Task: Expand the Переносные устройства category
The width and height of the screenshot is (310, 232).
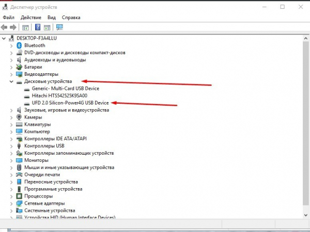Action: [11, 182]
